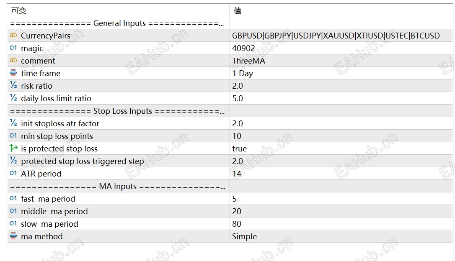455x261 pixels.
Task: Edit the magic value 40902
Action: [x=243, y=48]
